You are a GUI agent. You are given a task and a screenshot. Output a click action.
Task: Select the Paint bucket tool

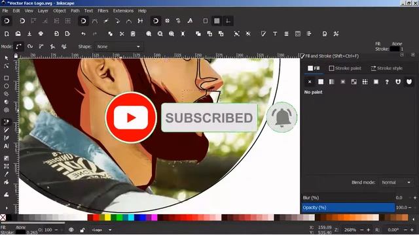pyautogui.click(x=7, y=182)
